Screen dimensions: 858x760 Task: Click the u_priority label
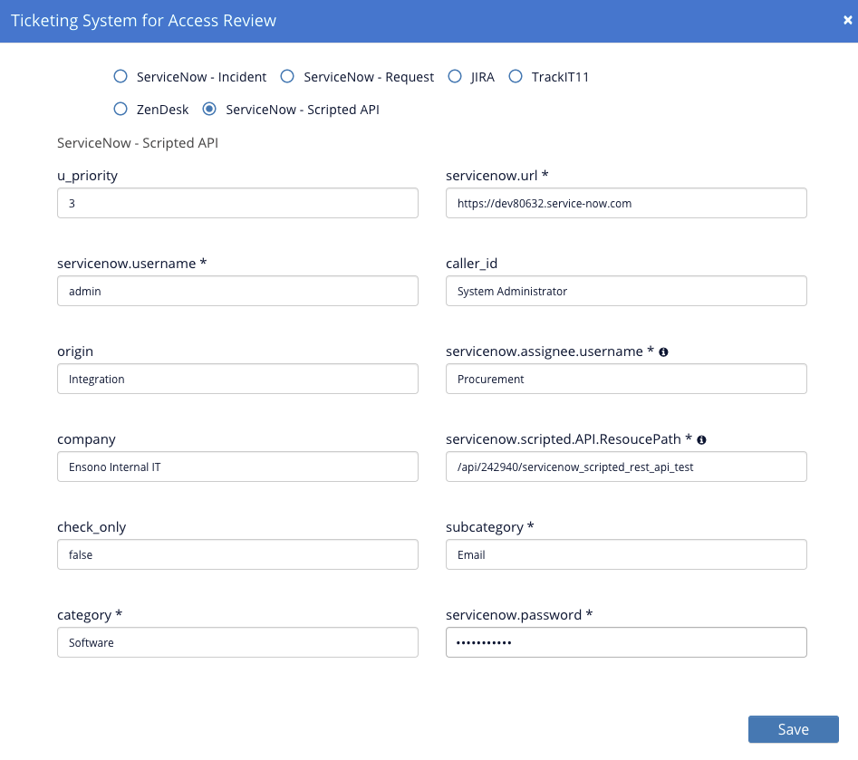(x=88, y=176)
